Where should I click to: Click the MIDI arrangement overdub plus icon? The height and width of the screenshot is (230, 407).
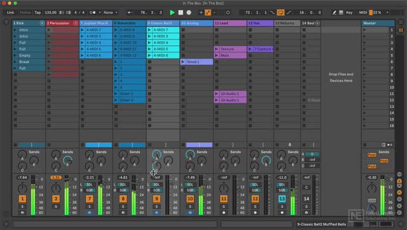(201, 13)
